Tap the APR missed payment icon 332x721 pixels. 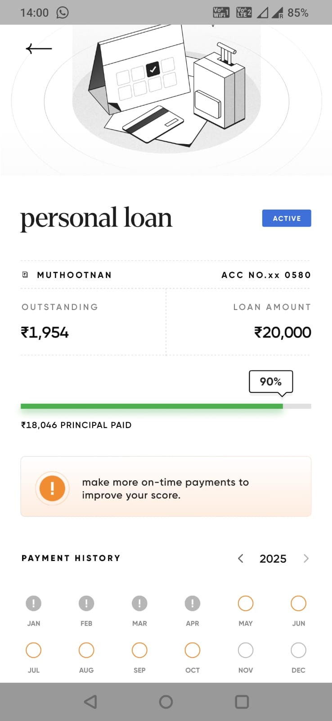coord(193,603)
